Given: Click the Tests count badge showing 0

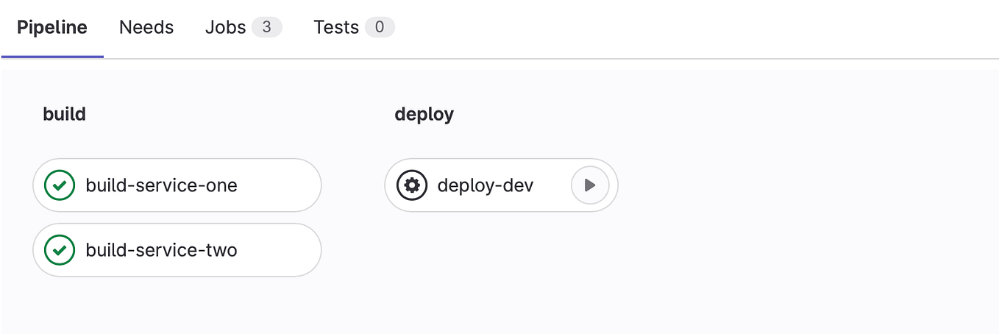Looking at the screenshot, I should coord(380,28).
